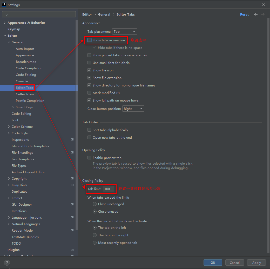Click the project-level icon beside Inspections

[72, 139]
